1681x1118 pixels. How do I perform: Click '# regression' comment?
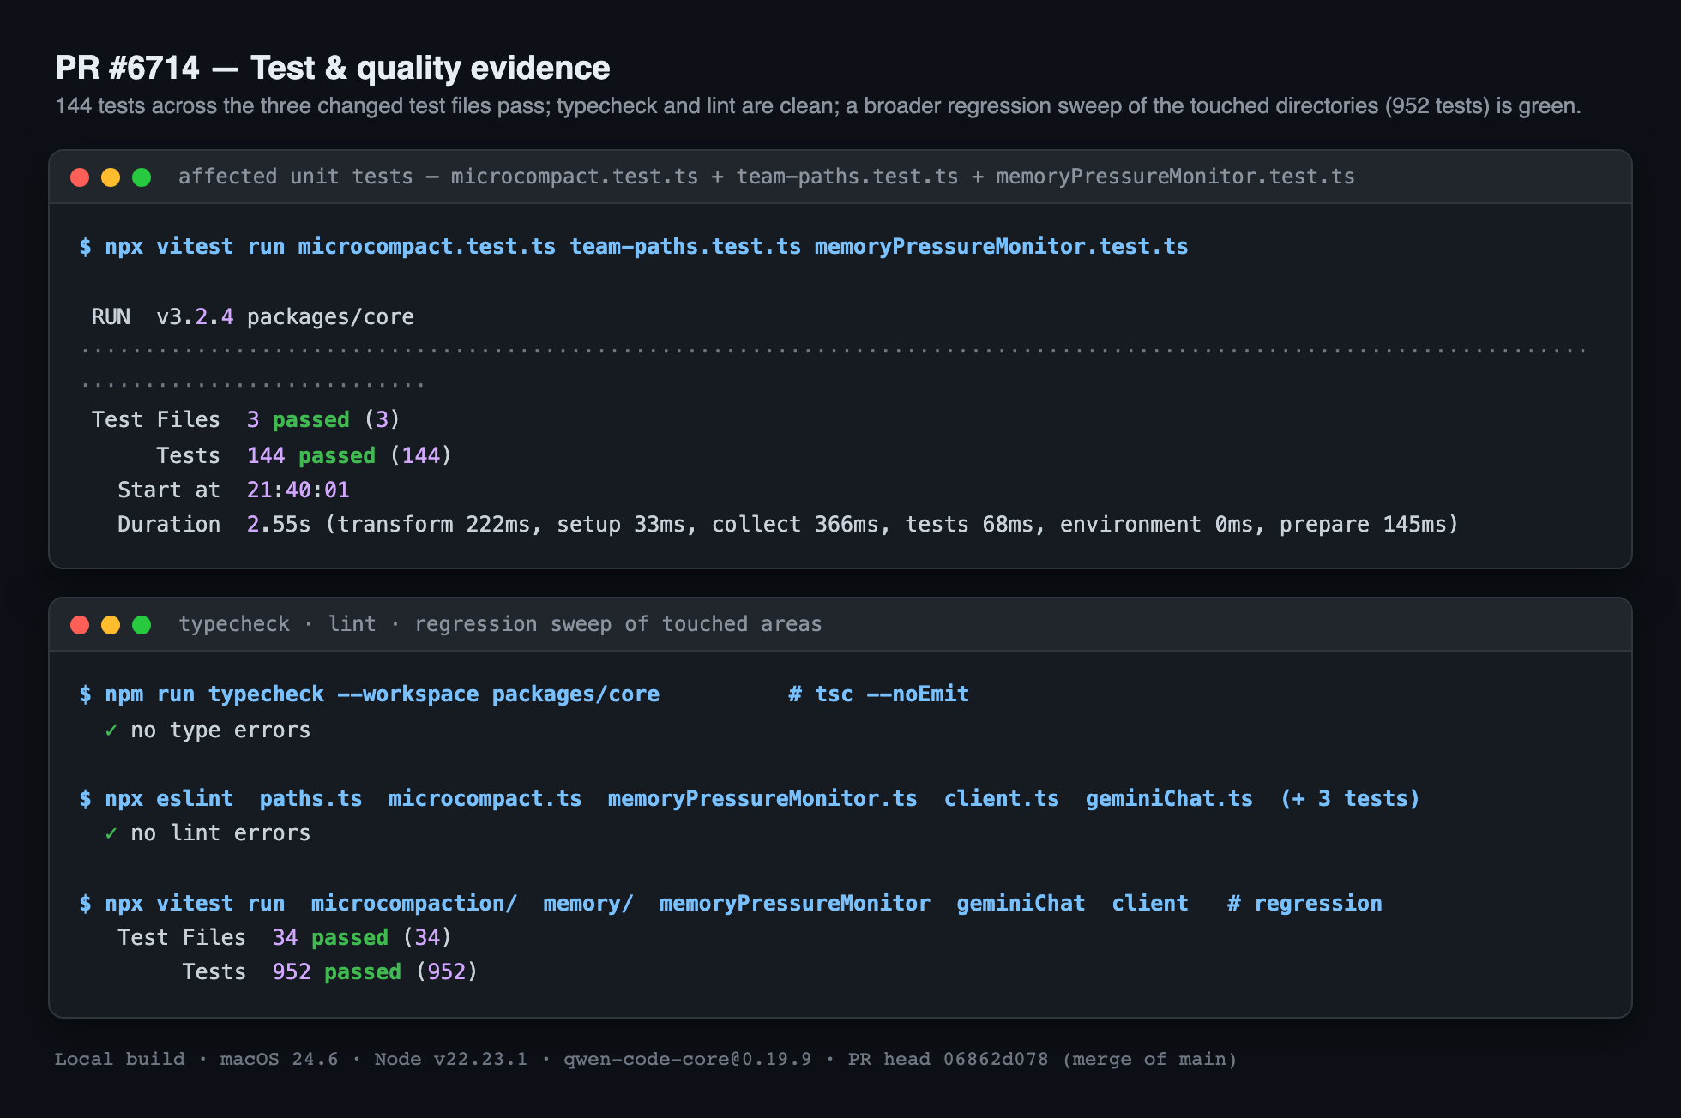pyautogui.click(x=1304, y=904)
